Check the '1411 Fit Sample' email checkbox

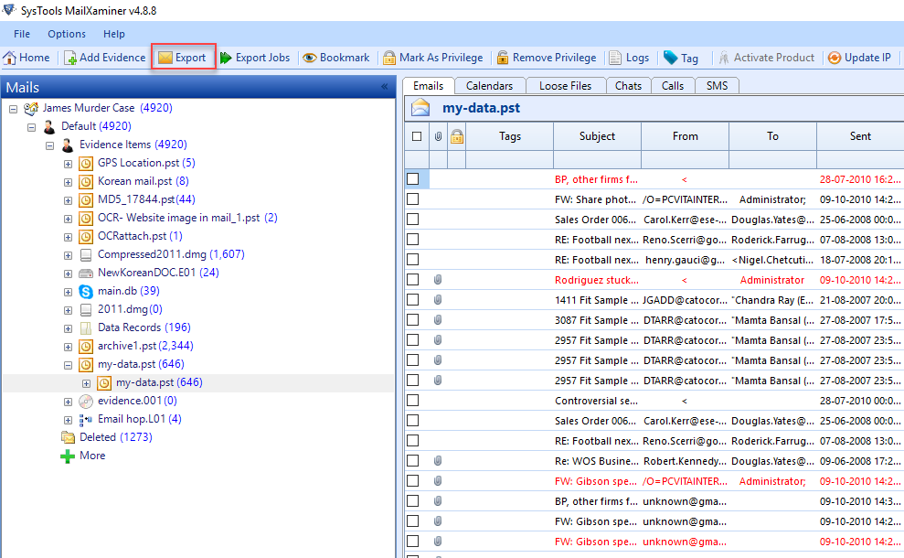[x=413, y=299]
